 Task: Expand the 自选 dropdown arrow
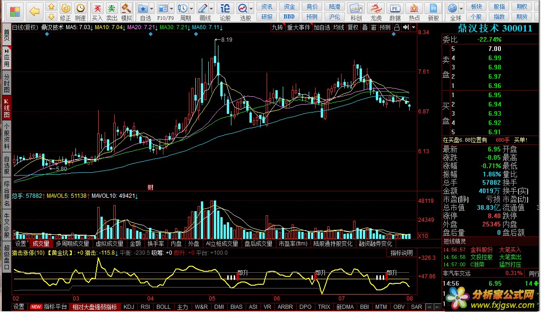click(151, 8)
